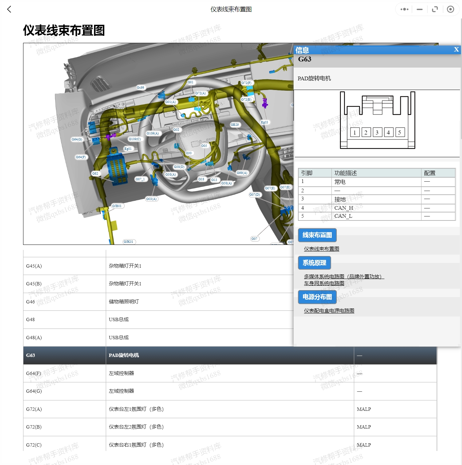
Task: Click the back arrow icon
Action: pyautogui.click(x=9, y=9)
